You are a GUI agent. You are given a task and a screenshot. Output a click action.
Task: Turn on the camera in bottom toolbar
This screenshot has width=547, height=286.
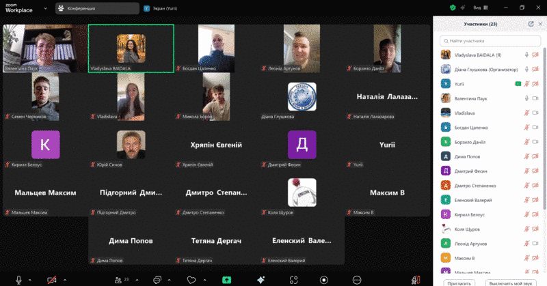(x=52, y=280)
